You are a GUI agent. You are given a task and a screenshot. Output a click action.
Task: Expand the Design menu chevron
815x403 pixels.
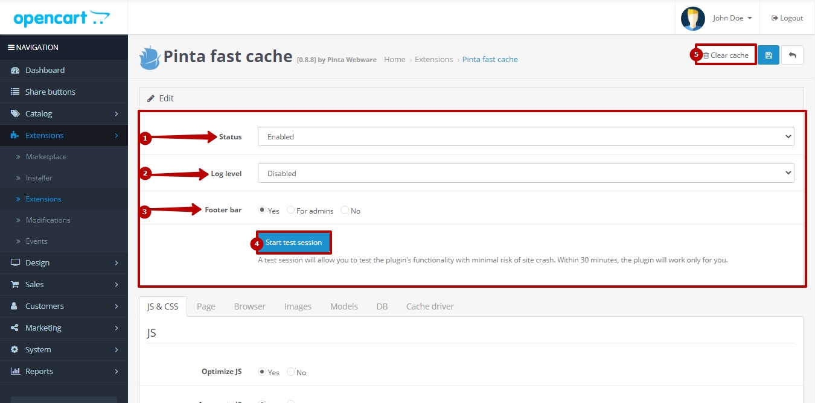pos(117,262)
